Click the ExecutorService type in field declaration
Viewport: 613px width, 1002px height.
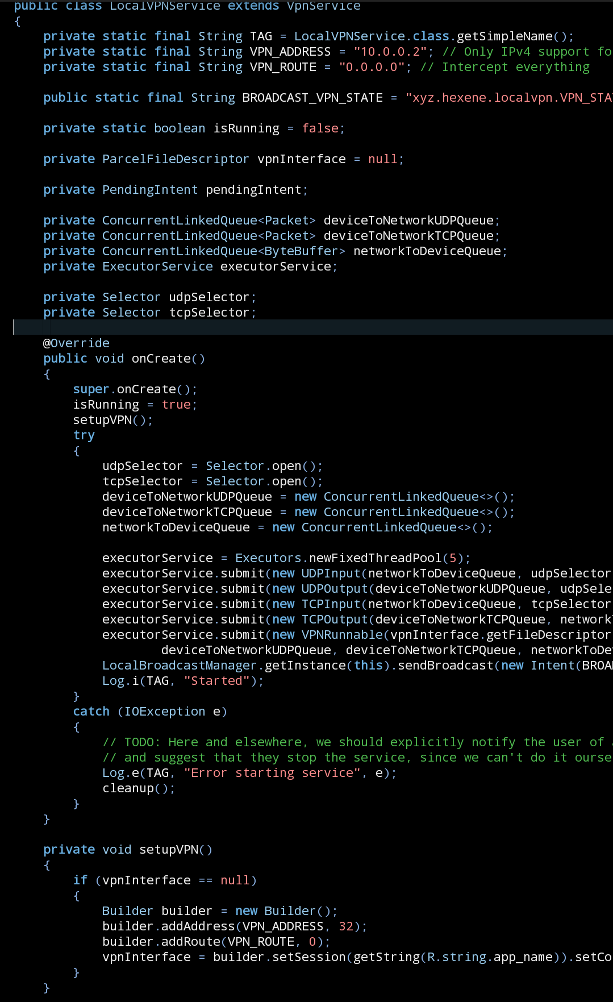(x=157, y=267)
